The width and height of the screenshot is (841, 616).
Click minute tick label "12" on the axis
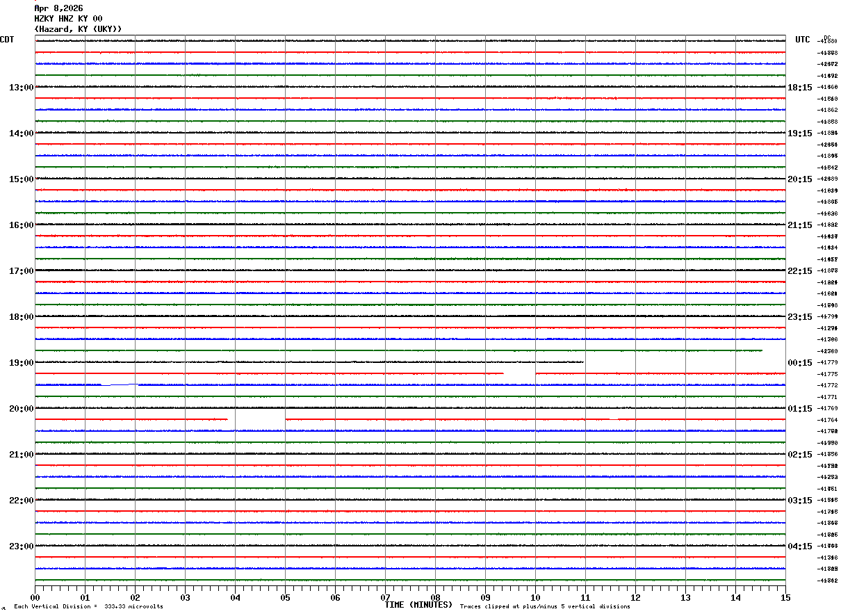click(635, 597)
